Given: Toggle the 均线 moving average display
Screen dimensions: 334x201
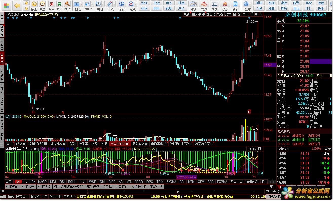Looking at the screenshot, I should coord(220,14).
